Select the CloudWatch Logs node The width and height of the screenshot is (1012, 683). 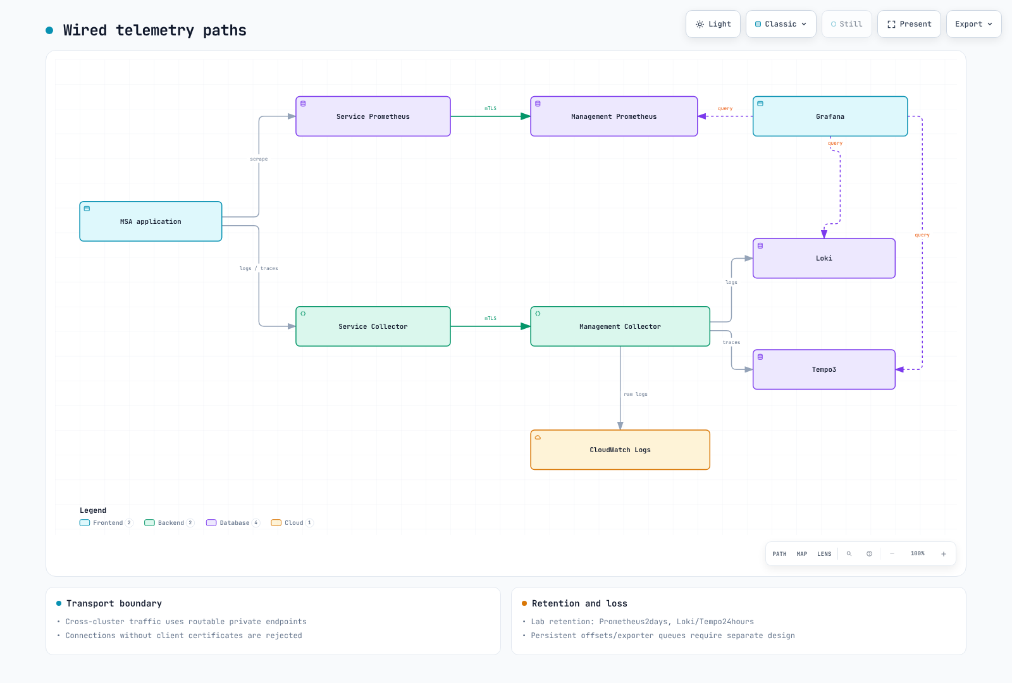pos(620,450)
